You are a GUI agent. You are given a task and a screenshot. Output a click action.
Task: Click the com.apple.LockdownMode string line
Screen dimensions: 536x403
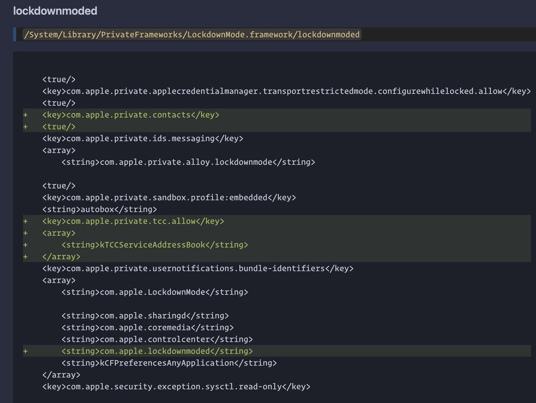(155, 292)
